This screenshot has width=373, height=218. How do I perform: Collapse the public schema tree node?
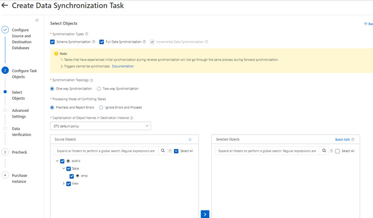click(x=57, y=161)
